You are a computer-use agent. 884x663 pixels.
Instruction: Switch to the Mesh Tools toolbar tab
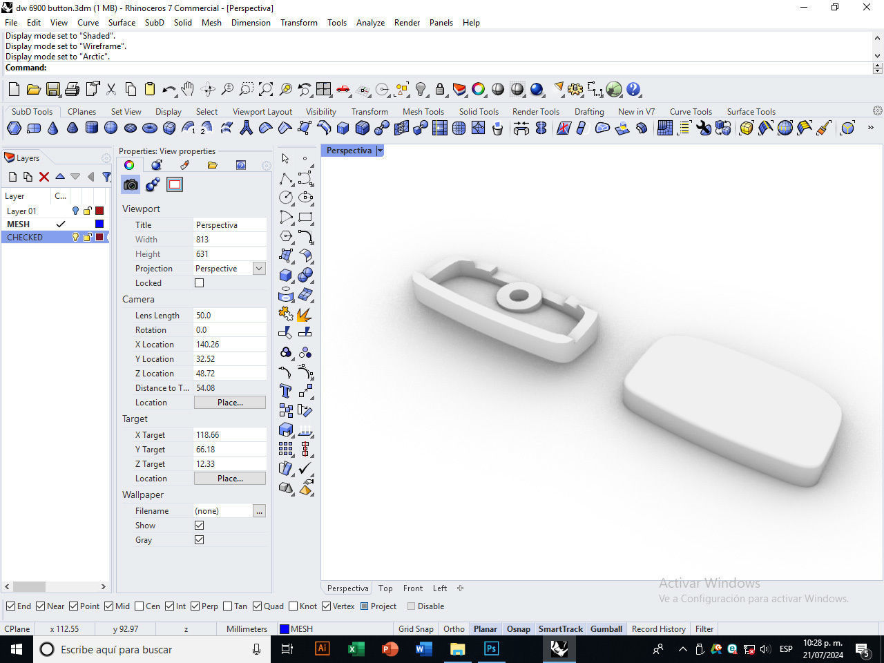(423, 112)
